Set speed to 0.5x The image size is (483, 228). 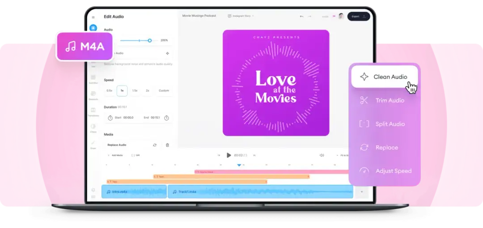110,90
